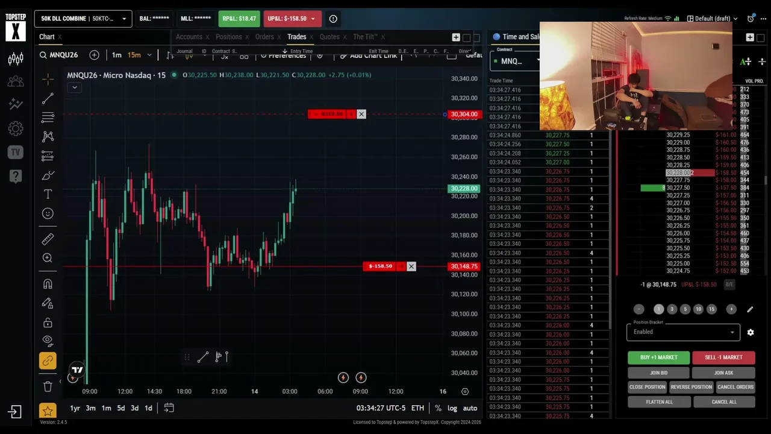Select the 1yr date range

pos(75,408)
